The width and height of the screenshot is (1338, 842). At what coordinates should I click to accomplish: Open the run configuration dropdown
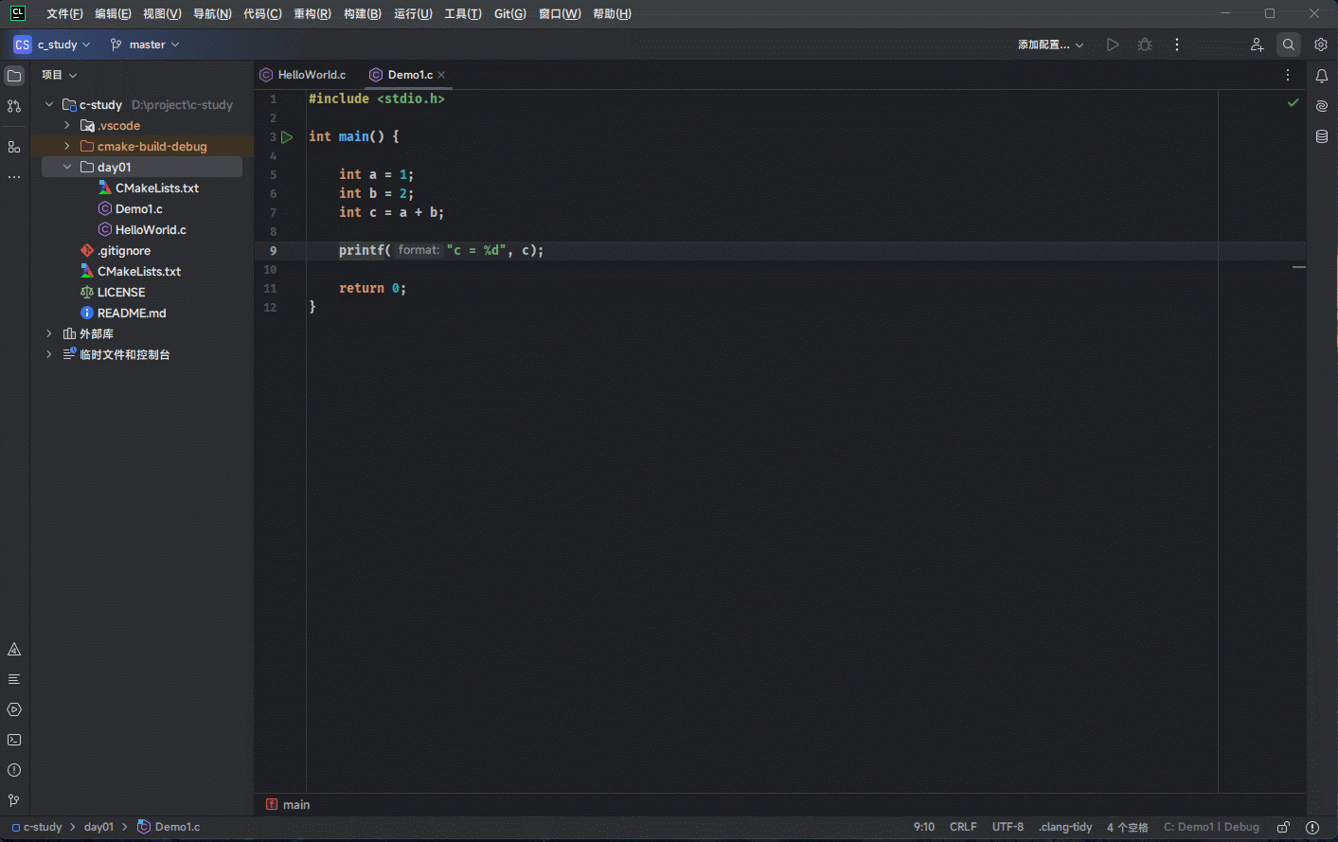(1050, 45)
